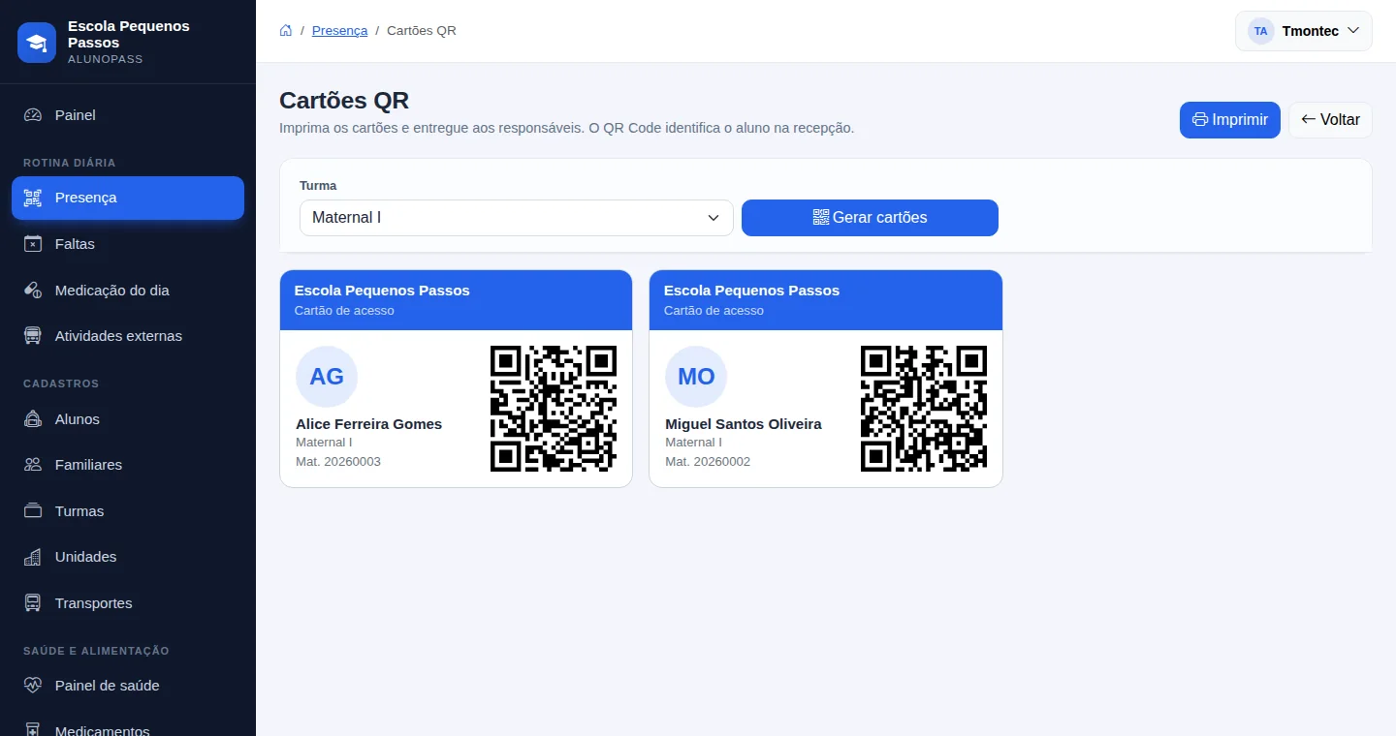Screen dimensions: 1396x736
Task: Open the home breadcrumb icon
Action: [x=286, y=31]
